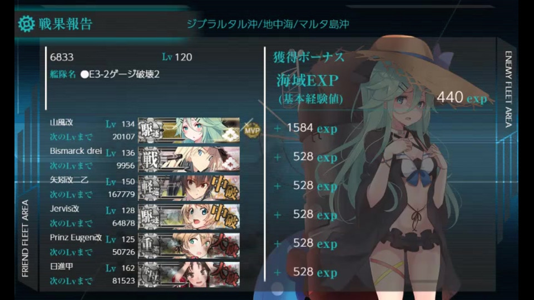Click the 駆逐 type badge on 山風改

click(x=150, y=131)
